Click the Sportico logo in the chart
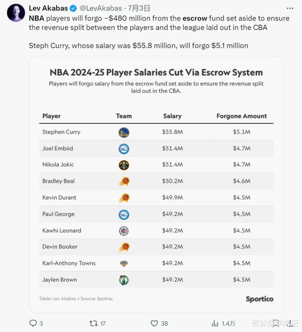Screen dimensions: 302x332 pos(259,299)
